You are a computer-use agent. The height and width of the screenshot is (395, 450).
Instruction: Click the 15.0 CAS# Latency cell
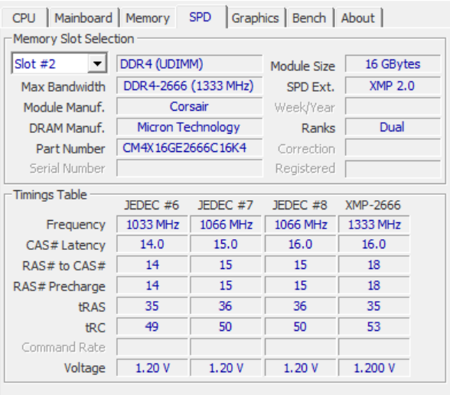226,244
